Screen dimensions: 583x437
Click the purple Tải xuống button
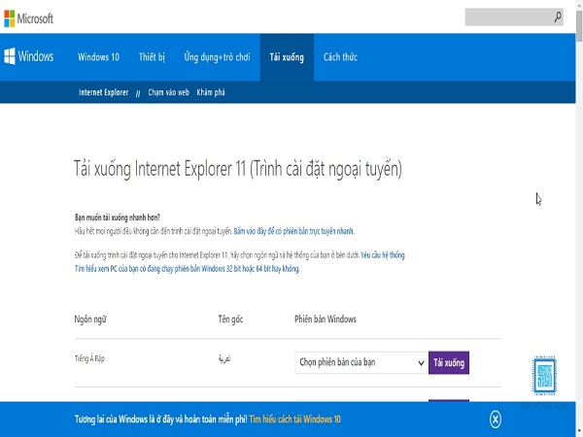[x=449, y=362]
